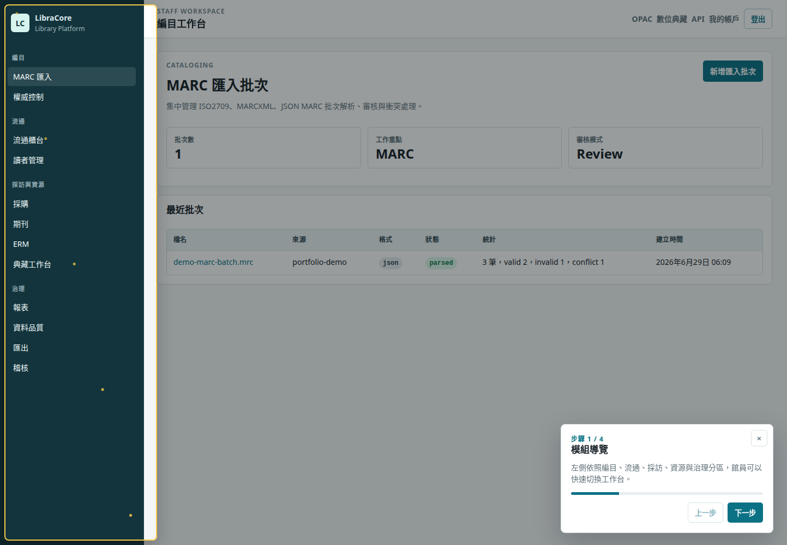Open 稽核 sidebar item

tap(71, 368)
